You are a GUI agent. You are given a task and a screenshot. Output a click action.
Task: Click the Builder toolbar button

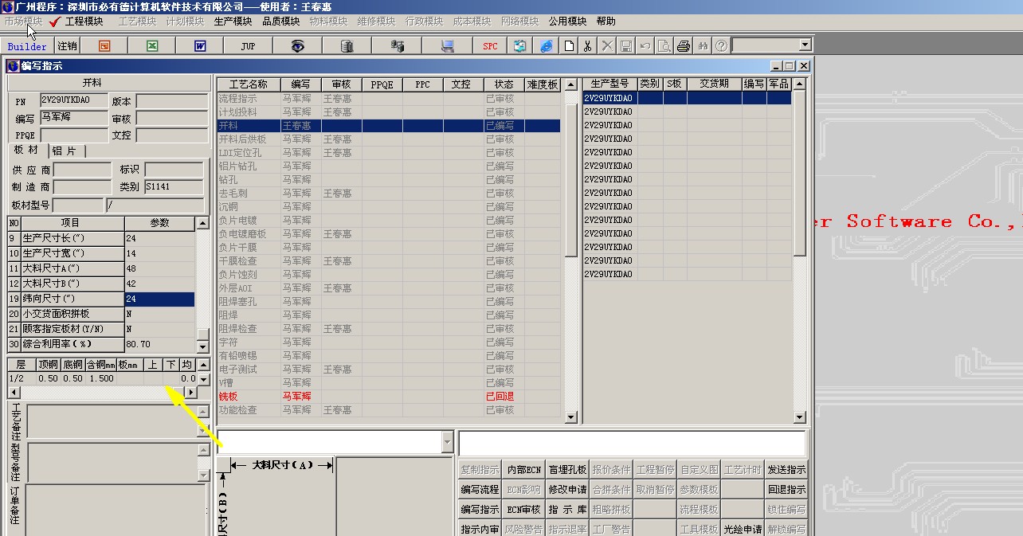[x=27, y=46]
